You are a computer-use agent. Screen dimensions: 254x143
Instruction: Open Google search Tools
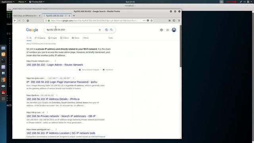coord(110,38)
